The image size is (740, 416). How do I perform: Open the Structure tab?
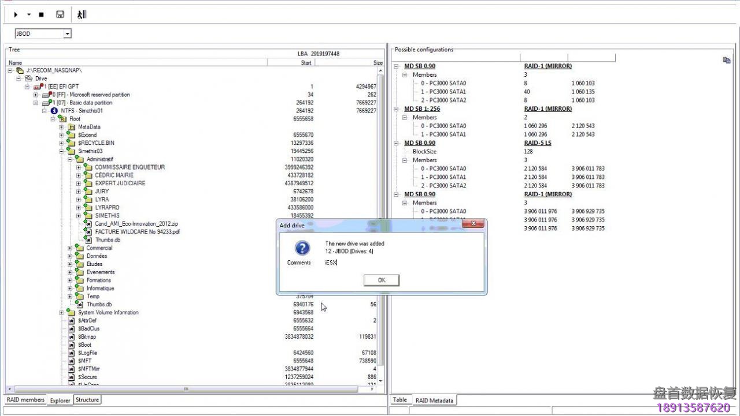pyautogui.click(x=87, y=400)
